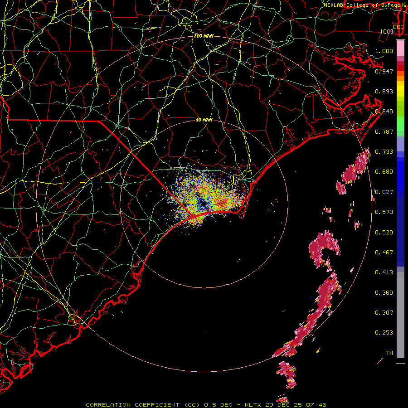Select the 0.627 value on the color scale
The height and width of the screenshot is (408, 408).
(x=384, y=192)
